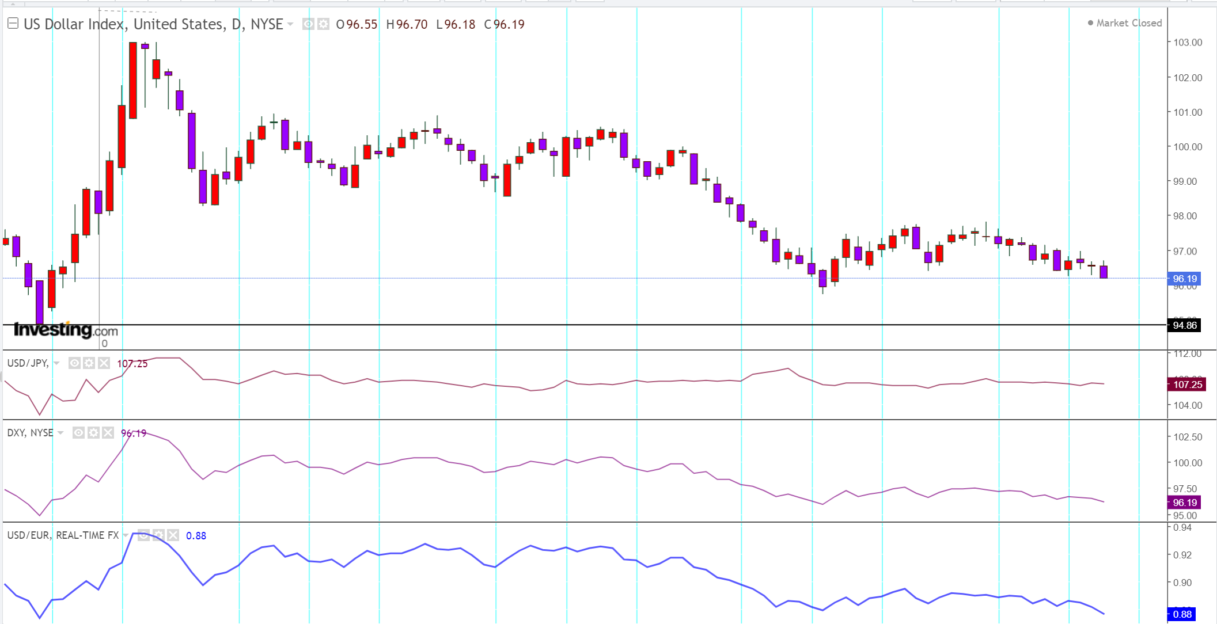Click the 96.19 current price label
The width and height of the screenshot is (1217, 624).
point(1185,279)
